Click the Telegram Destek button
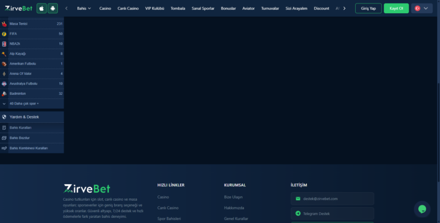 coord(332,213)
